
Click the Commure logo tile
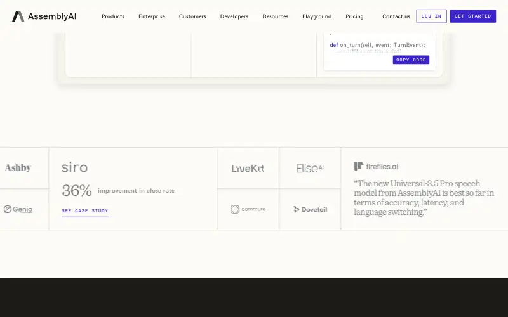click(248, 209)
